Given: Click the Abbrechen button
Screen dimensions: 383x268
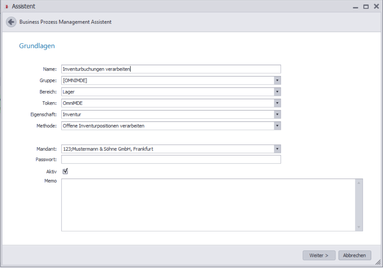Looking at the screenshot, I should coord(355,255).
